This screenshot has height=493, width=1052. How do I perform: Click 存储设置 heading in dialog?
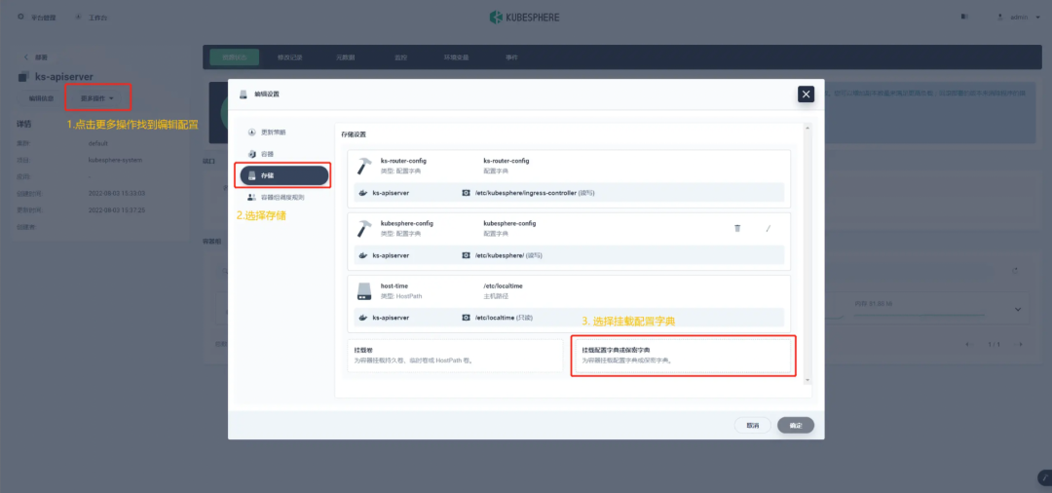[355, 134]
